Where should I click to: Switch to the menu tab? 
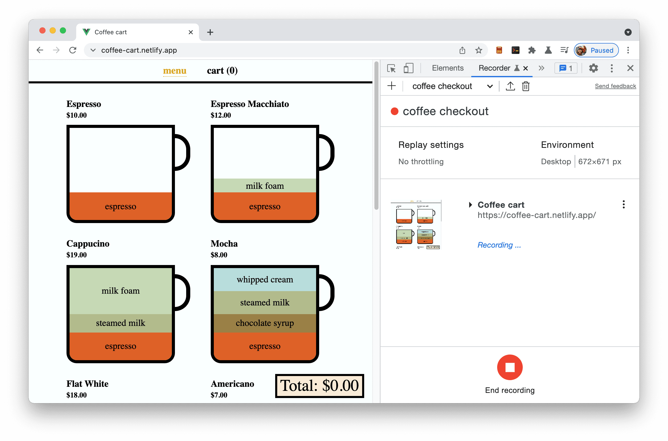[x=175, y=70]
